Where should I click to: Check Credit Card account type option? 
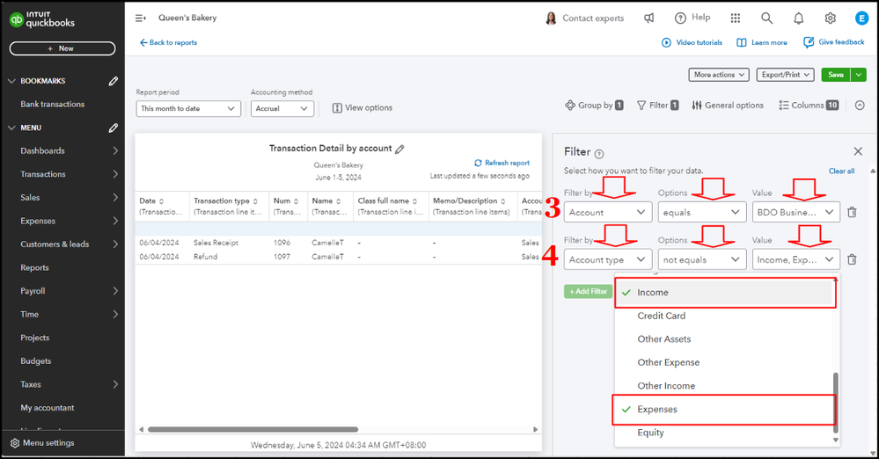coord(725,316)
